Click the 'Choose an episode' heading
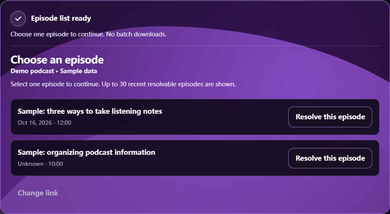Screen dimensions: 390x214 pyautogui.click(x=57, y=60)
